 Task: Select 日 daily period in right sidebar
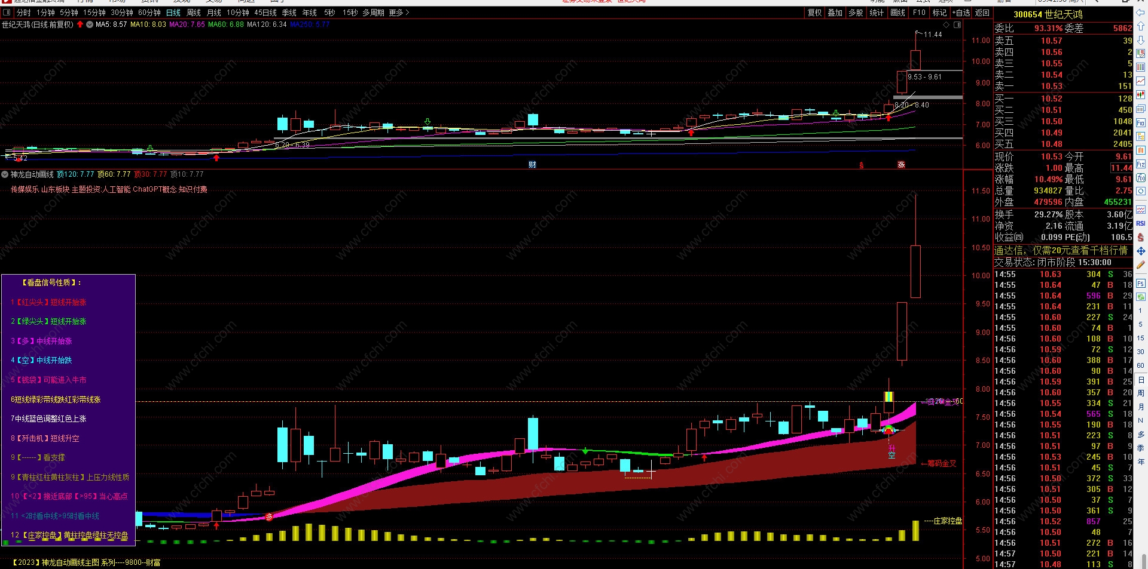[1141, 380]
